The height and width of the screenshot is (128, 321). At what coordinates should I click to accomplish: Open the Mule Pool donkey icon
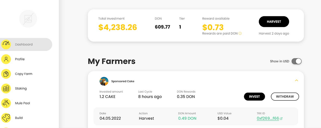pyautogui.click(x=6, y=103)
